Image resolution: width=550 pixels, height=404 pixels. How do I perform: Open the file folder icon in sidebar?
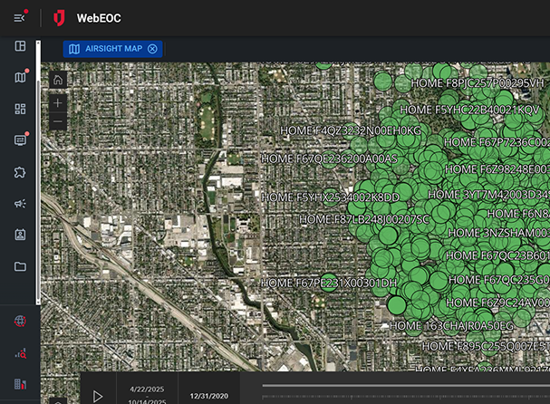coord(20,266)
